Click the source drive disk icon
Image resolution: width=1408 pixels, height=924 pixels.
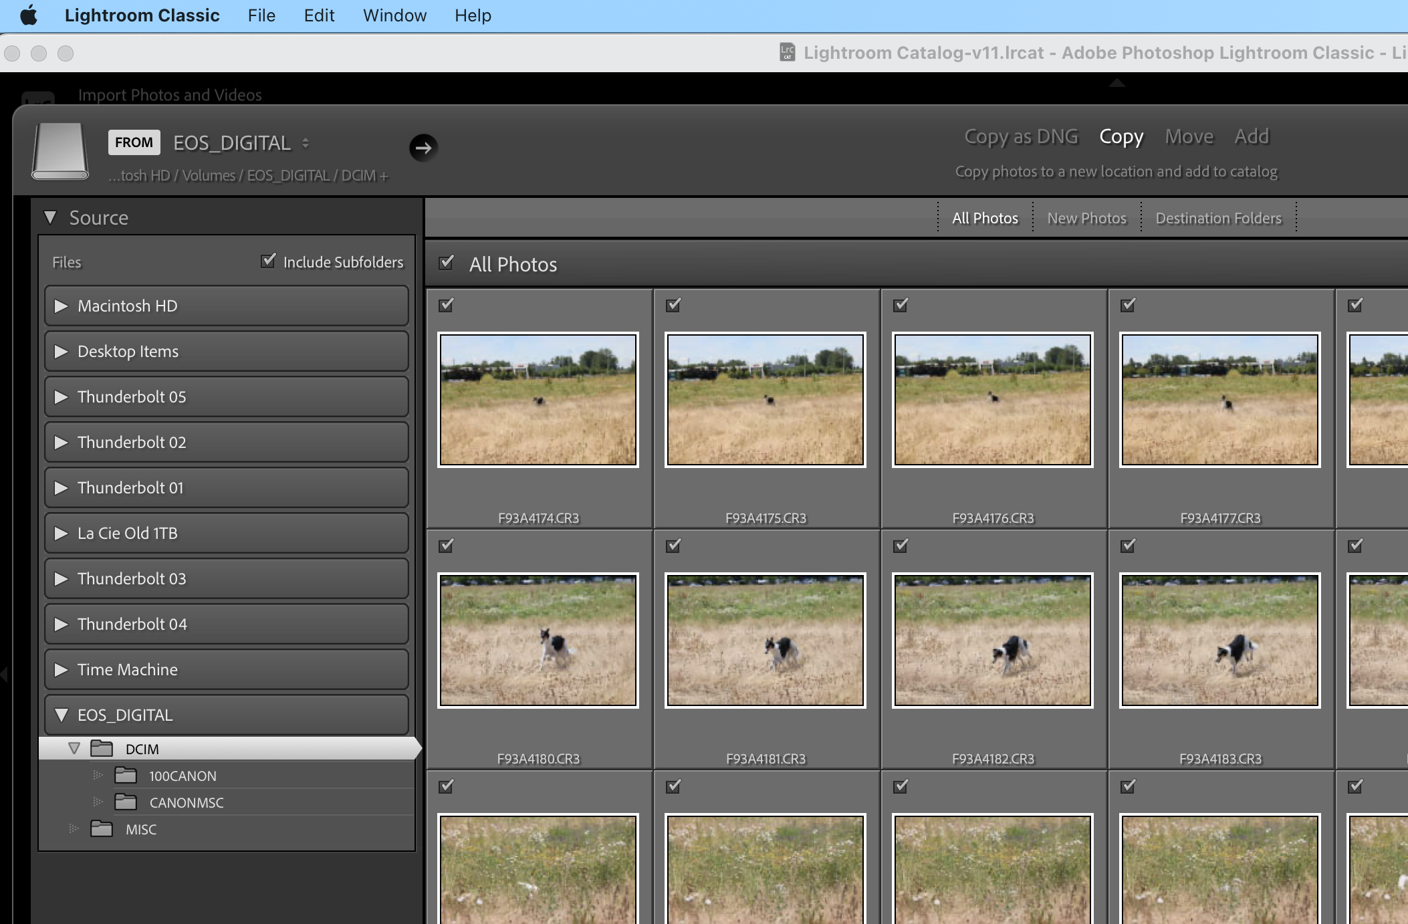[60, 150]
